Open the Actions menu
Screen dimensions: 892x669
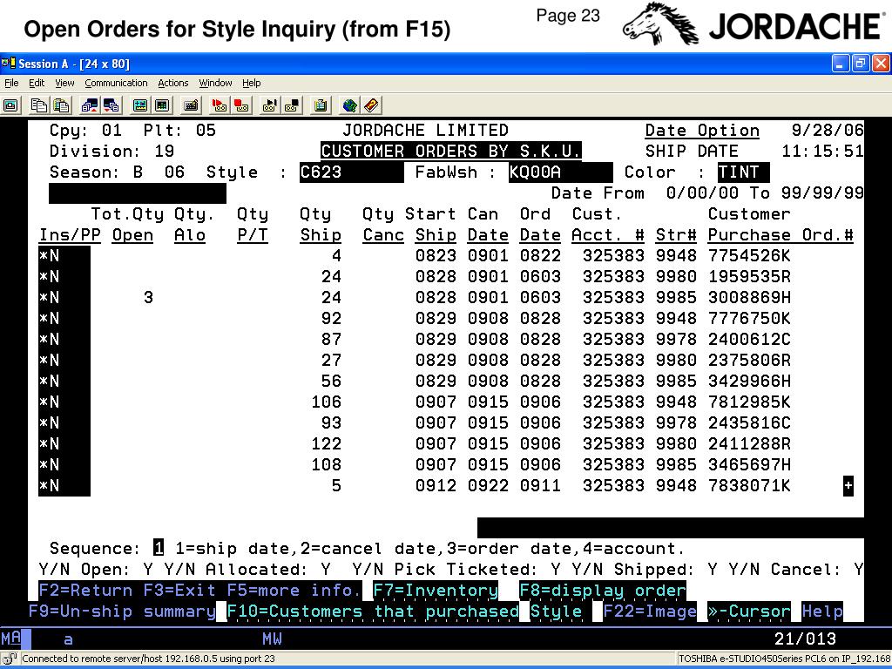tap(173, 83)
